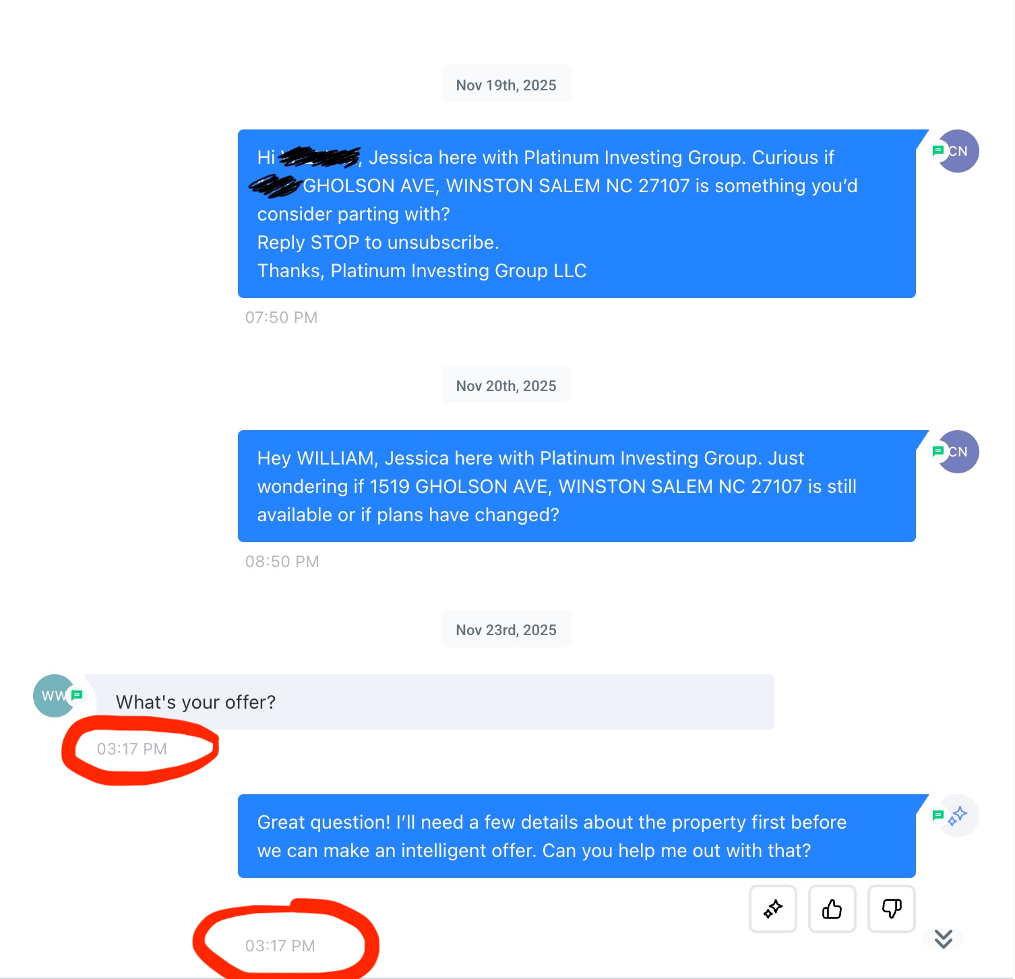1015x979 pixels.
Task: Select the Nov 23rd, 2025 date label
Action: coord(506,630)
